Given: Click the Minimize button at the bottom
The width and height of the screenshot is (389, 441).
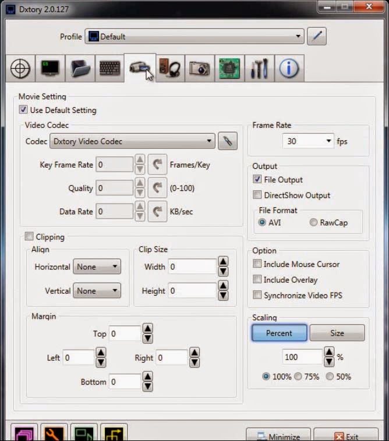Looking at the screenshot, I should tap(278, 435).
